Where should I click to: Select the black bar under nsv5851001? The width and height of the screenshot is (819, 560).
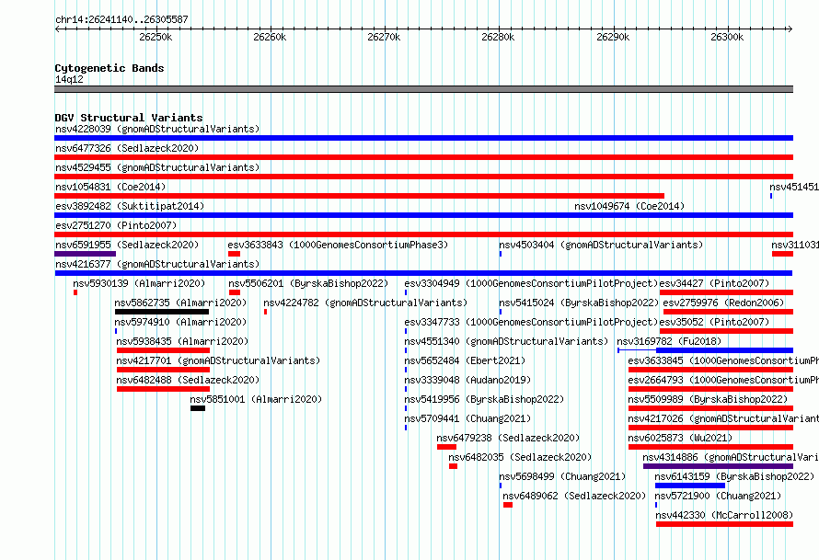point(198,408)
